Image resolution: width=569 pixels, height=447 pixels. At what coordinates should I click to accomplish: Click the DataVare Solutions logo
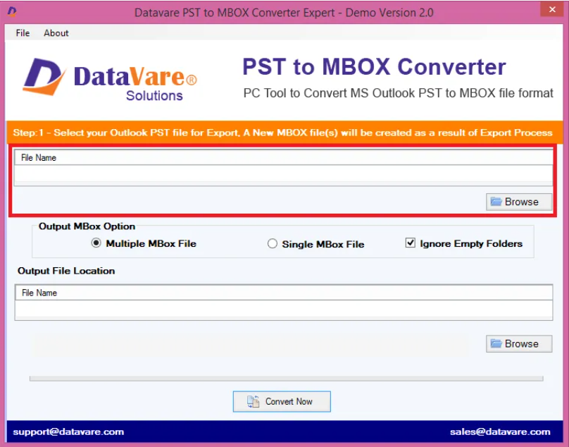[x=110, y=80]
